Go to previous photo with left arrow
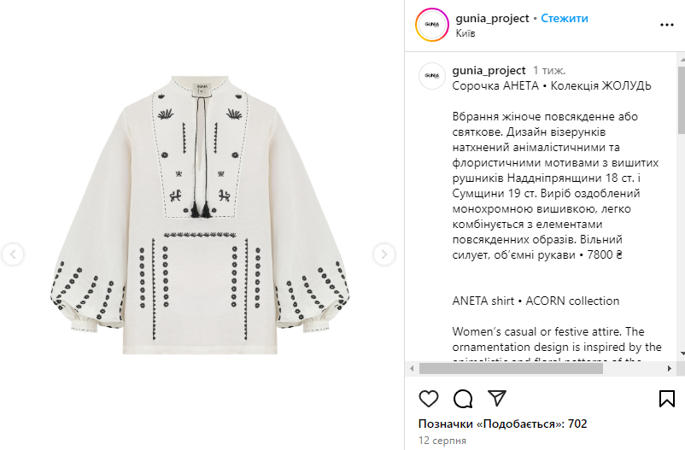Screen dimensions: 685x450 pyautogui.click(x=13, y=254)
